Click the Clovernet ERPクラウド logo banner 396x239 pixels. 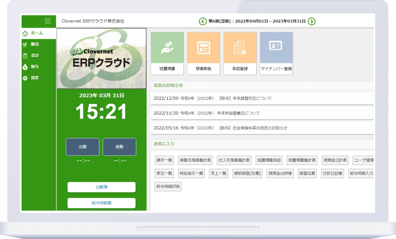101,58
